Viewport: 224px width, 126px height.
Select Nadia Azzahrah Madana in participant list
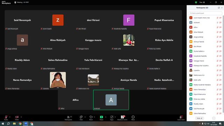205,85
